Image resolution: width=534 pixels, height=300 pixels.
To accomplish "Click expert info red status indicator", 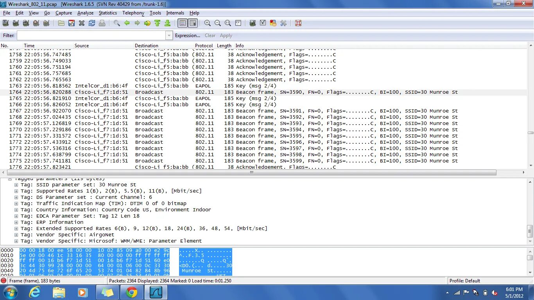I will 4,280.
